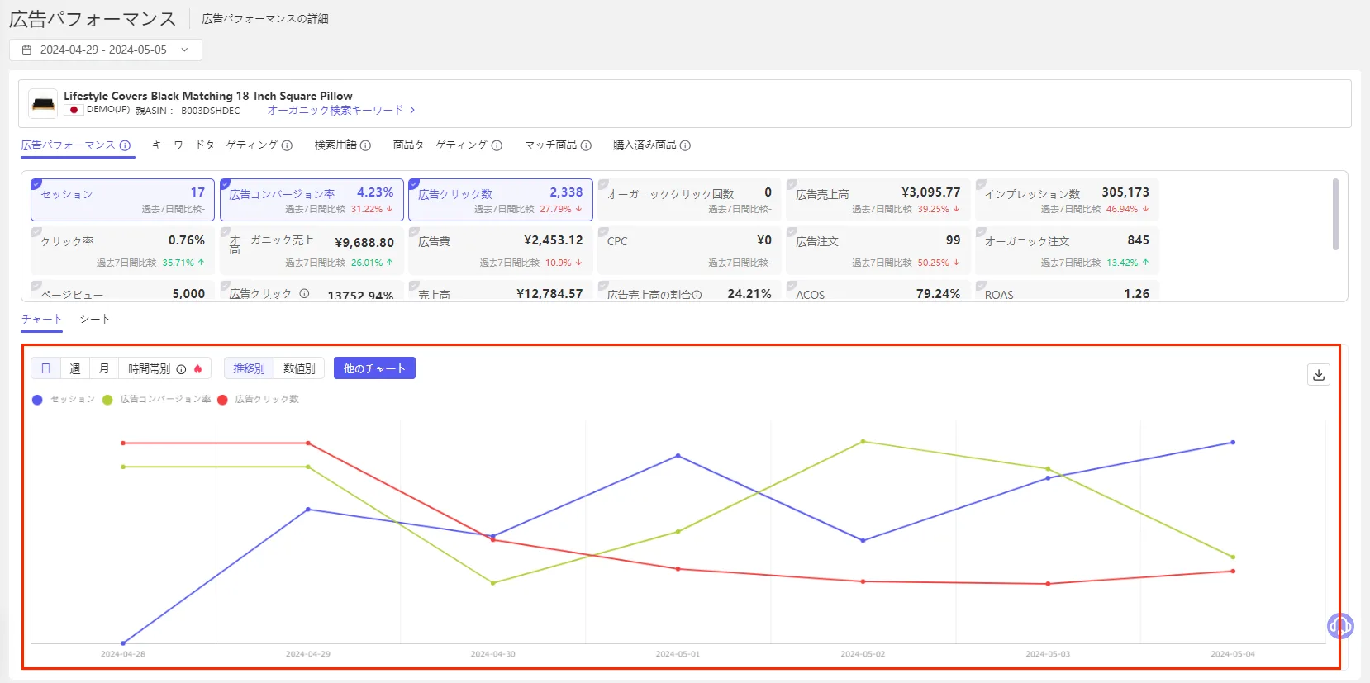Select the 広告費 metric card
The width and height of the screenshot is (1370, 683).
pyautogui.click(x=501, y=250)
